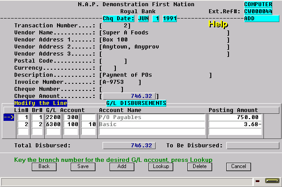Click the Cheque Amount field
Viewport: 282px width, 187px height.
[x=129, y=96]
